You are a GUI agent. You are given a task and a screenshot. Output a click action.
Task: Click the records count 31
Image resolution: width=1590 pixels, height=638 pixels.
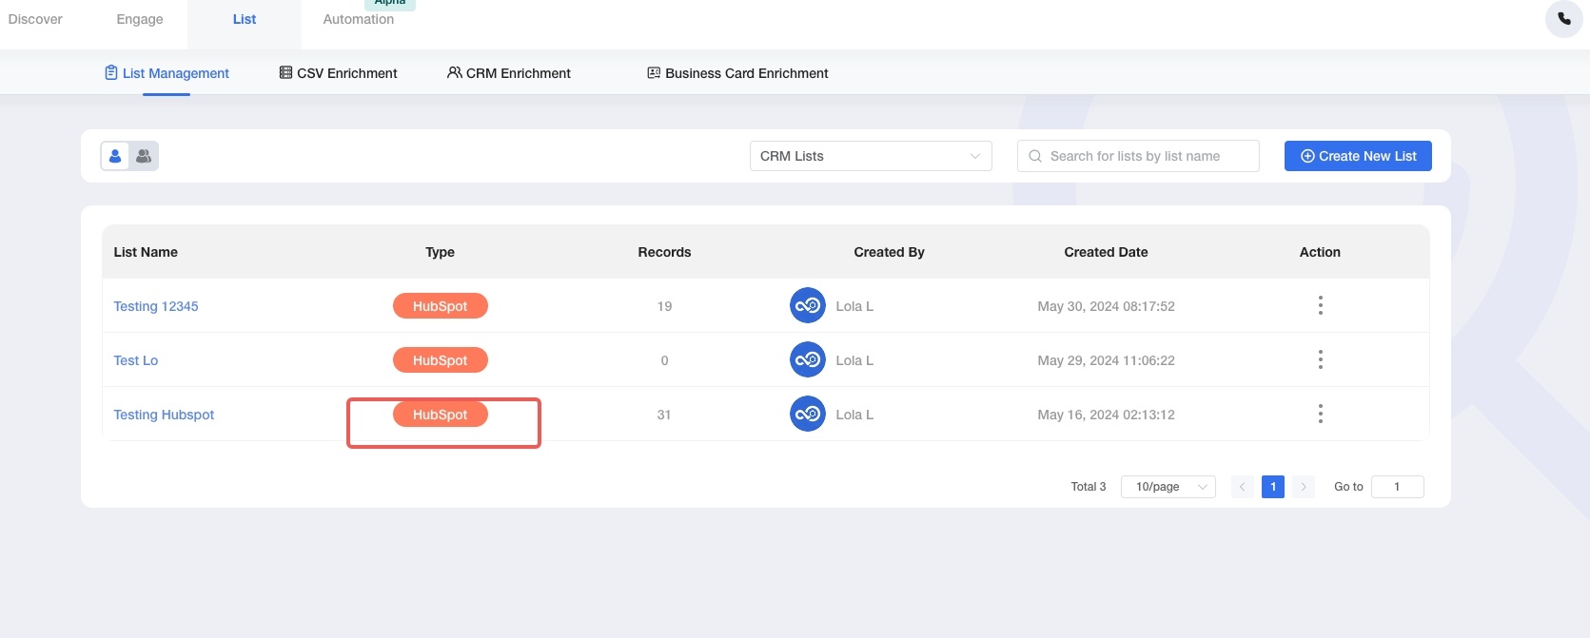click(664, 415)
